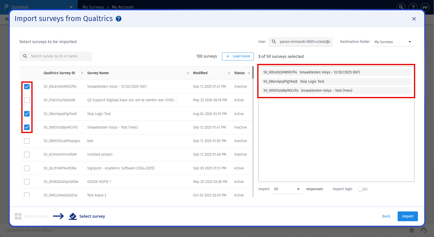The height and width of the screenshot is (237, 434).
Task: Click the flame icon at bottom right
Action: 412,230
